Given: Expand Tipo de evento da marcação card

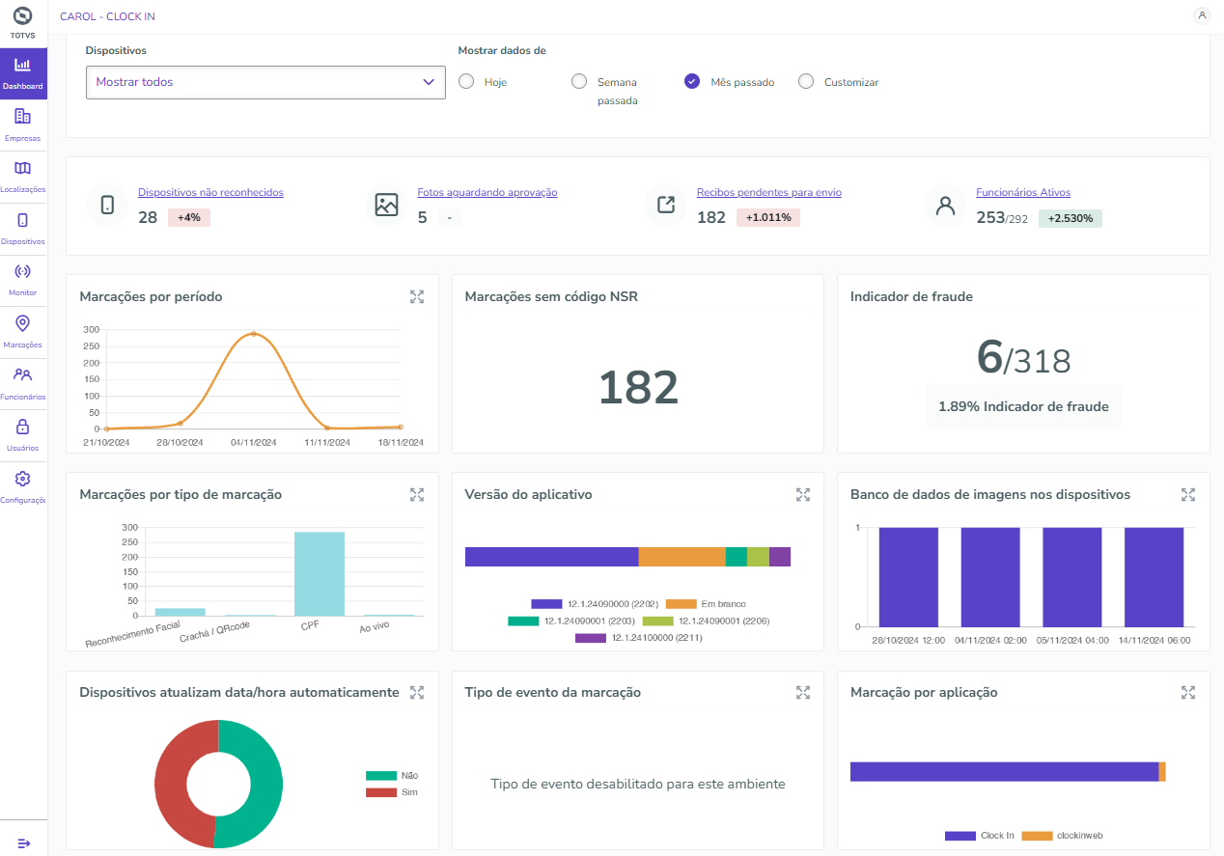Looking at the screenshot, I should [x=802, y=692].
